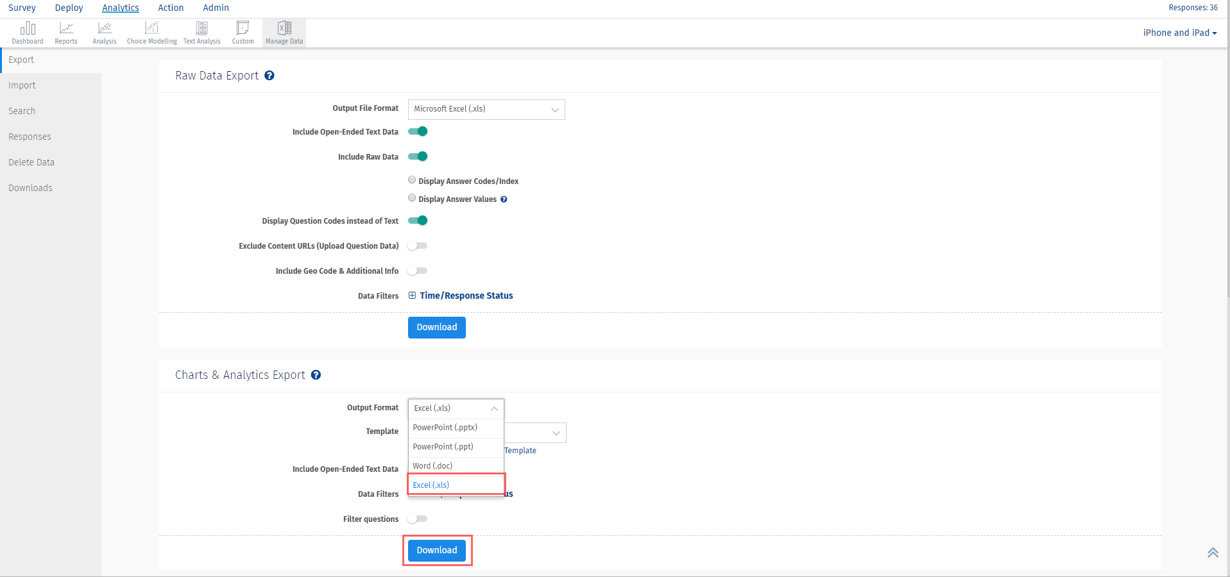Open Text Analysis icon
1230x577 pixels.
(x=202, y=33)
